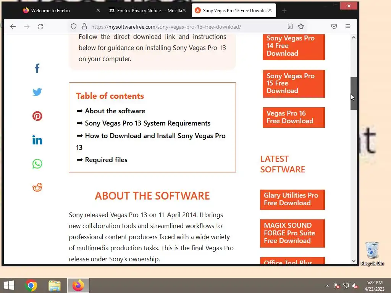391x293 pixels.
Task: Open taskbar clock showing 5:22 PM
Action: tap(374, 286)
